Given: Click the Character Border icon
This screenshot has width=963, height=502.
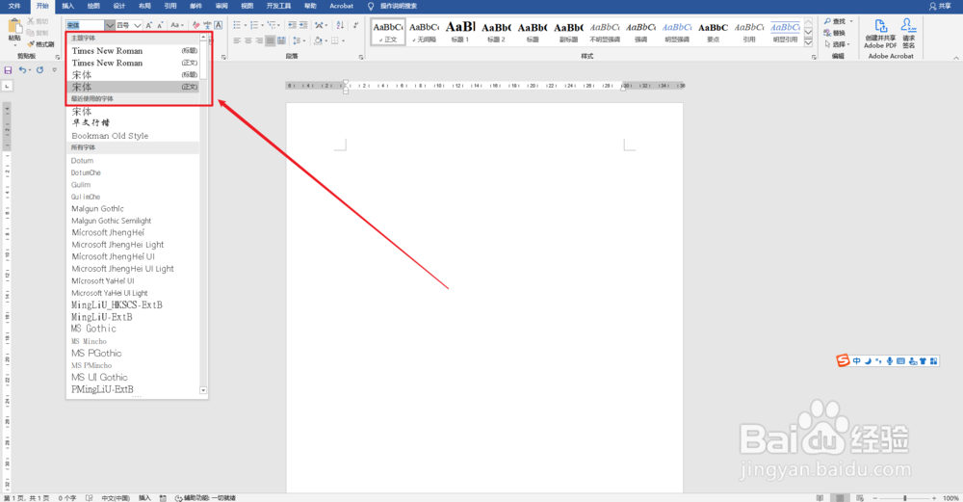Looking at the screenshot, I should tap(218, 25).
